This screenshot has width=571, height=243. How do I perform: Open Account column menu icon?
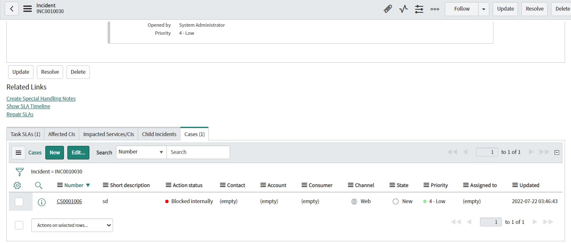263,185
